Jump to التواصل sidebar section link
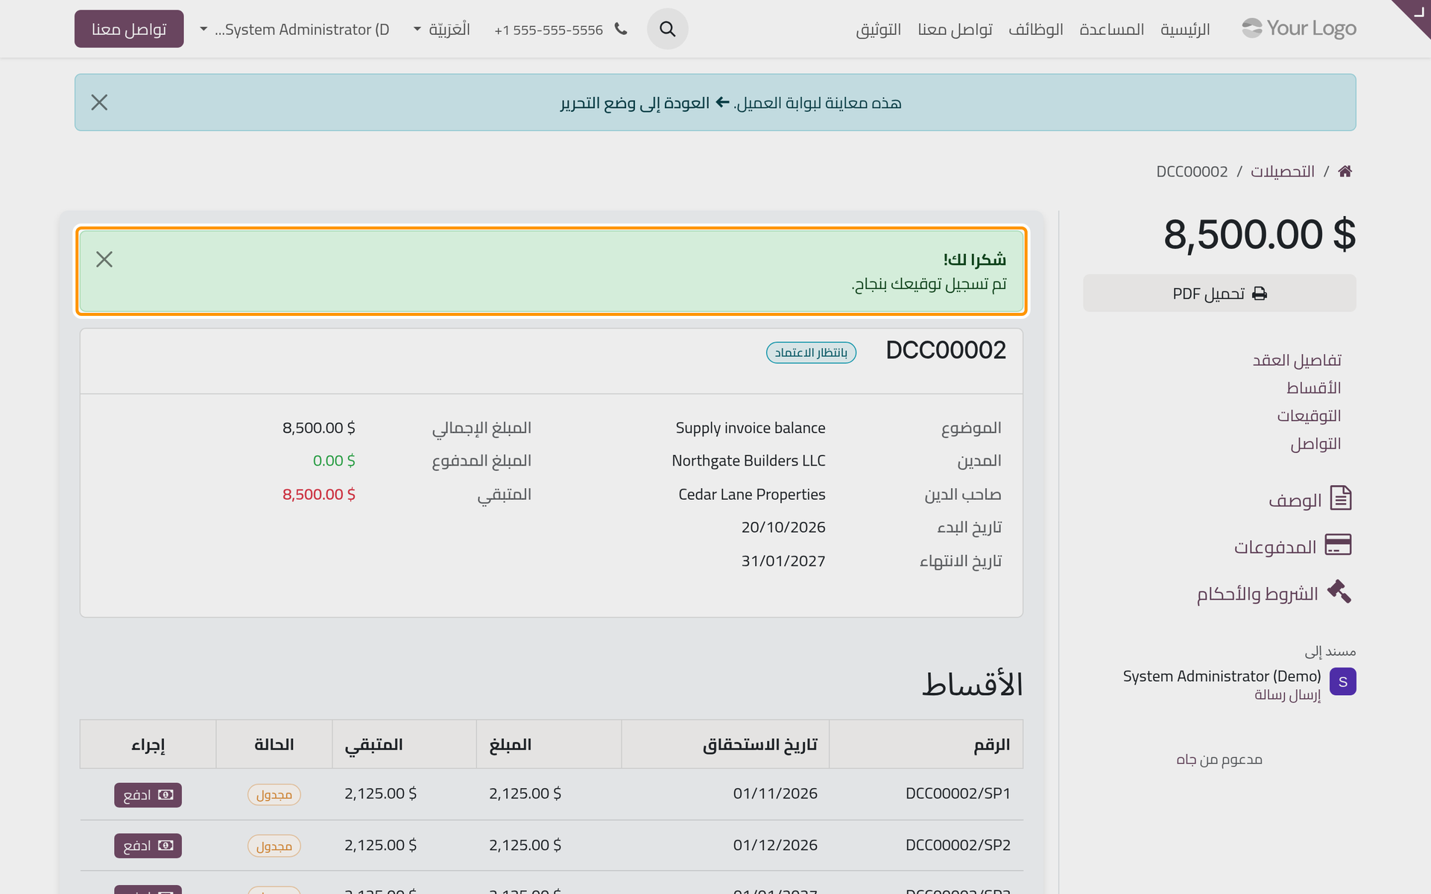The height and width of the screenshot is (894, 1431). coord(1315,443)
